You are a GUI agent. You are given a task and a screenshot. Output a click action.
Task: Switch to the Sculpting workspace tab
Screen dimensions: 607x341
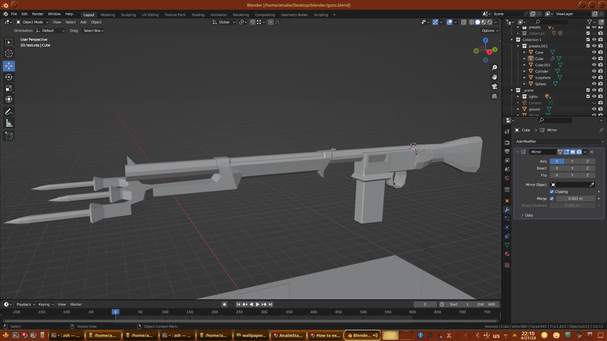coord(128,15)
